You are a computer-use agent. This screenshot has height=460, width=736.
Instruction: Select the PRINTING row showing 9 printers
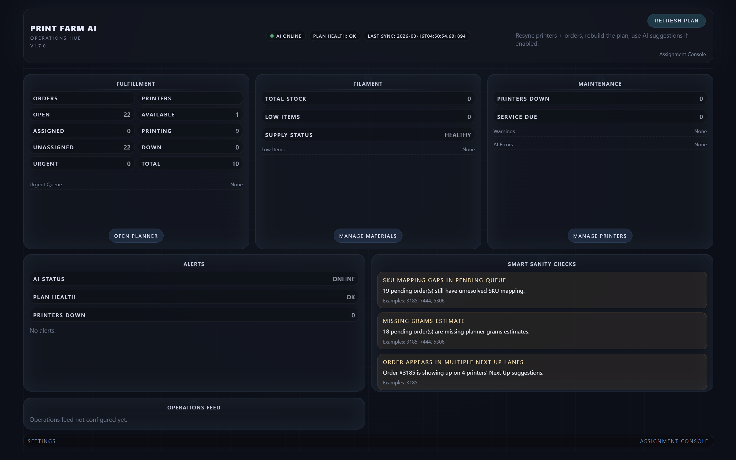coord(190,131)
